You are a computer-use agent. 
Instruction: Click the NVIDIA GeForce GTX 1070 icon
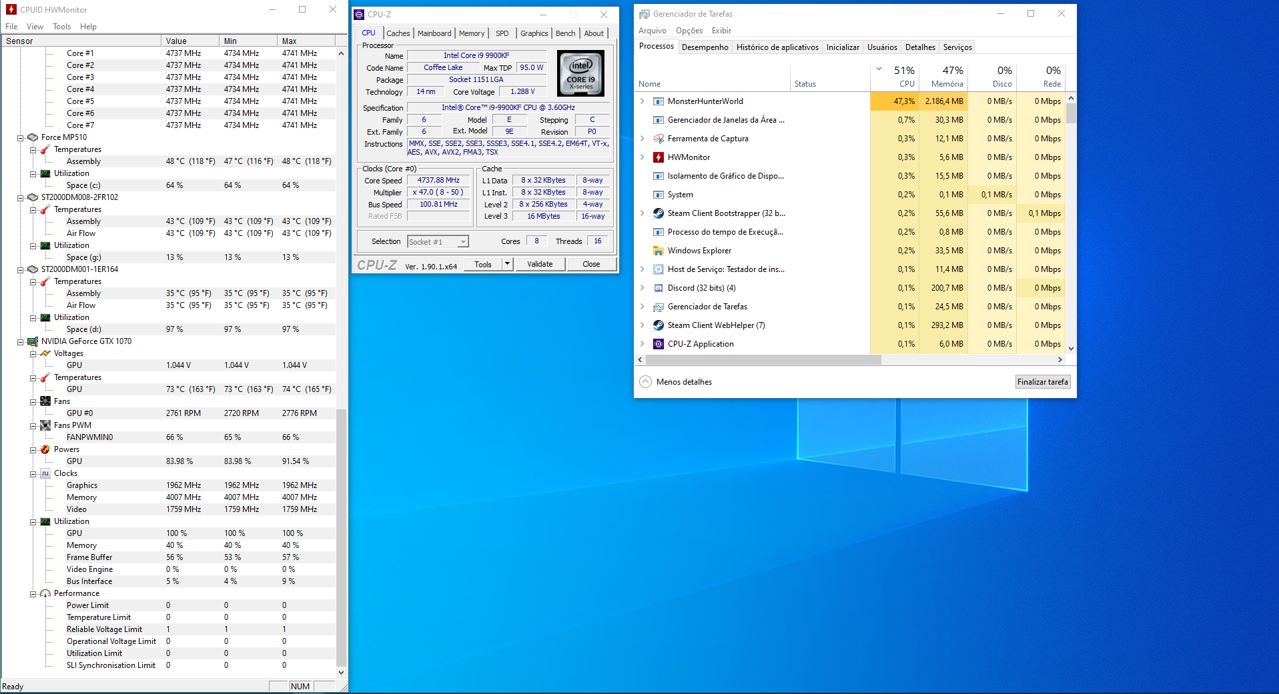tap(33, 341)
